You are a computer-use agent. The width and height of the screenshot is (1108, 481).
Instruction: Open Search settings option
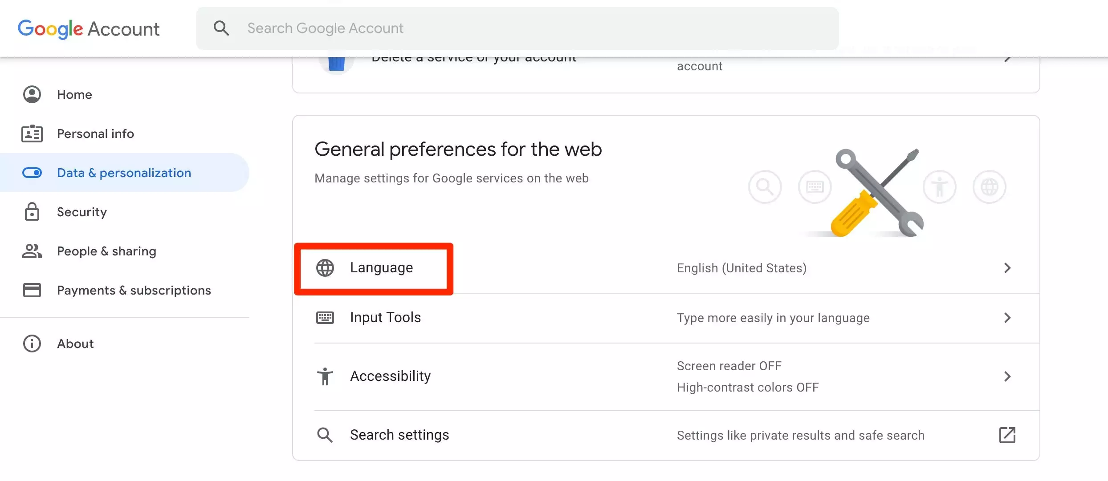point(399,435)
